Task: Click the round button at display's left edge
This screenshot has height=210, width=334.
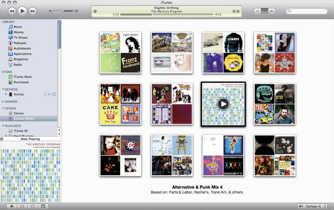Action: point(95,11)
